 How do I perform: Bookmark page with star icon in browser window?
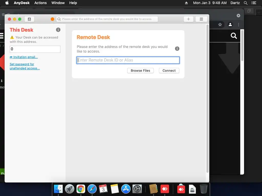[220, 25]
